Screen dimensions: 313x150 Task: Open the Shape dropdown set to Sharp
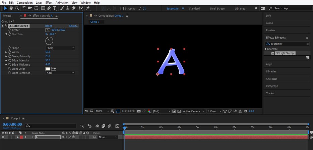(x=60, y=48)
